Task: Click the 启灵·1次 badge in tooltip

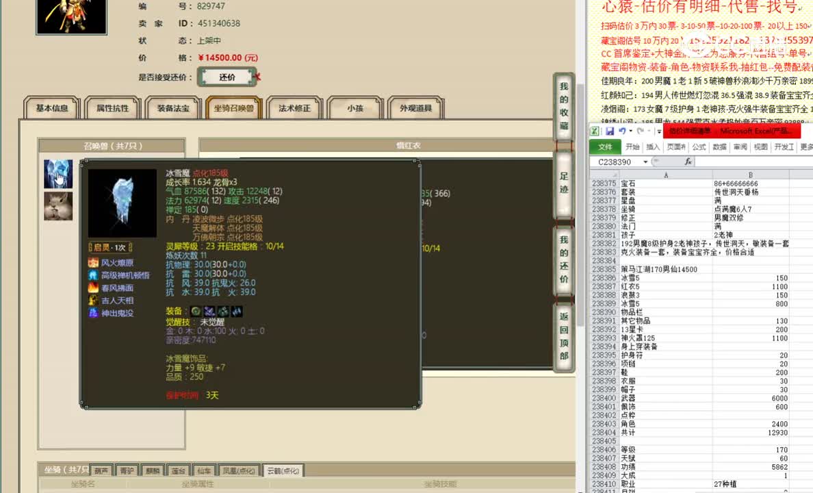Action: coord(110,247)
